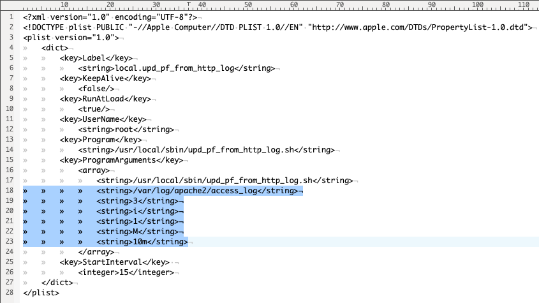Click line number 1 in the gutter

point(11,17)
